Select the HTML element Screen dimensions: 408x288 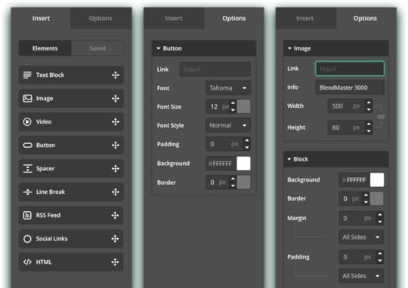tap(71, 262)
